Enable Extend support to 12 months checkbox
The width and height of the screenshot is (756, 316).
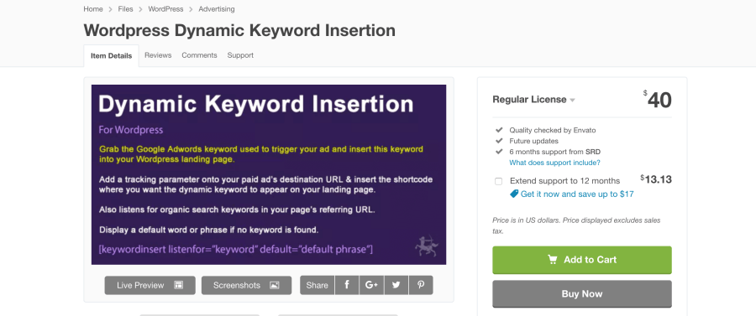pos(498,181)
